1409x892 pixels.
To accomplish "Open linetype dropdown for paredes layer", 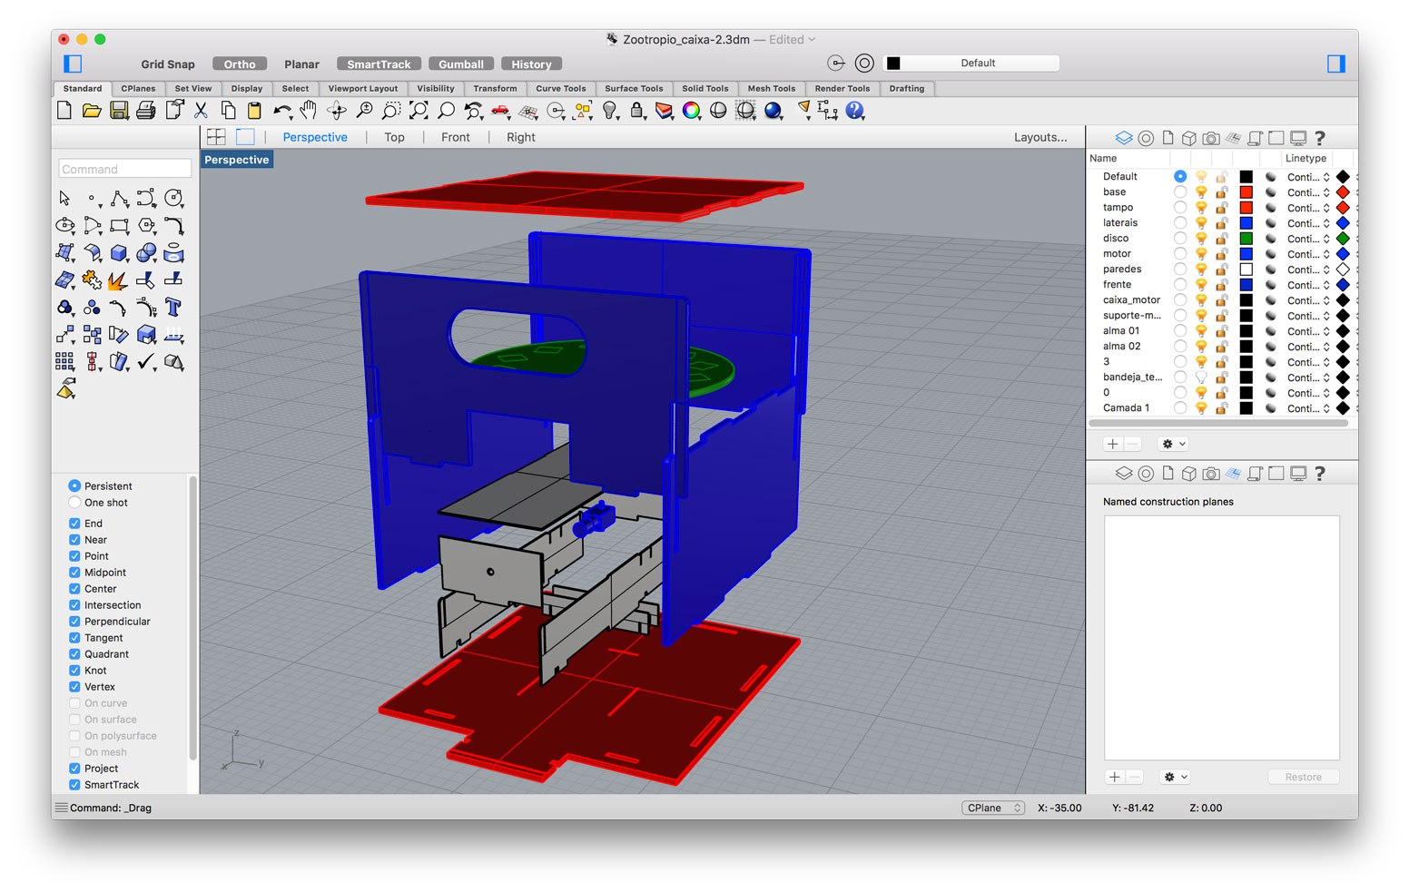I will click(x=1308, y=270).
